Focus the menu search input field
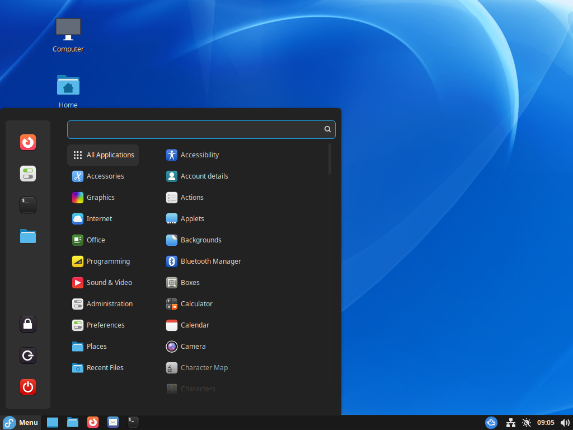 point(196,129)
